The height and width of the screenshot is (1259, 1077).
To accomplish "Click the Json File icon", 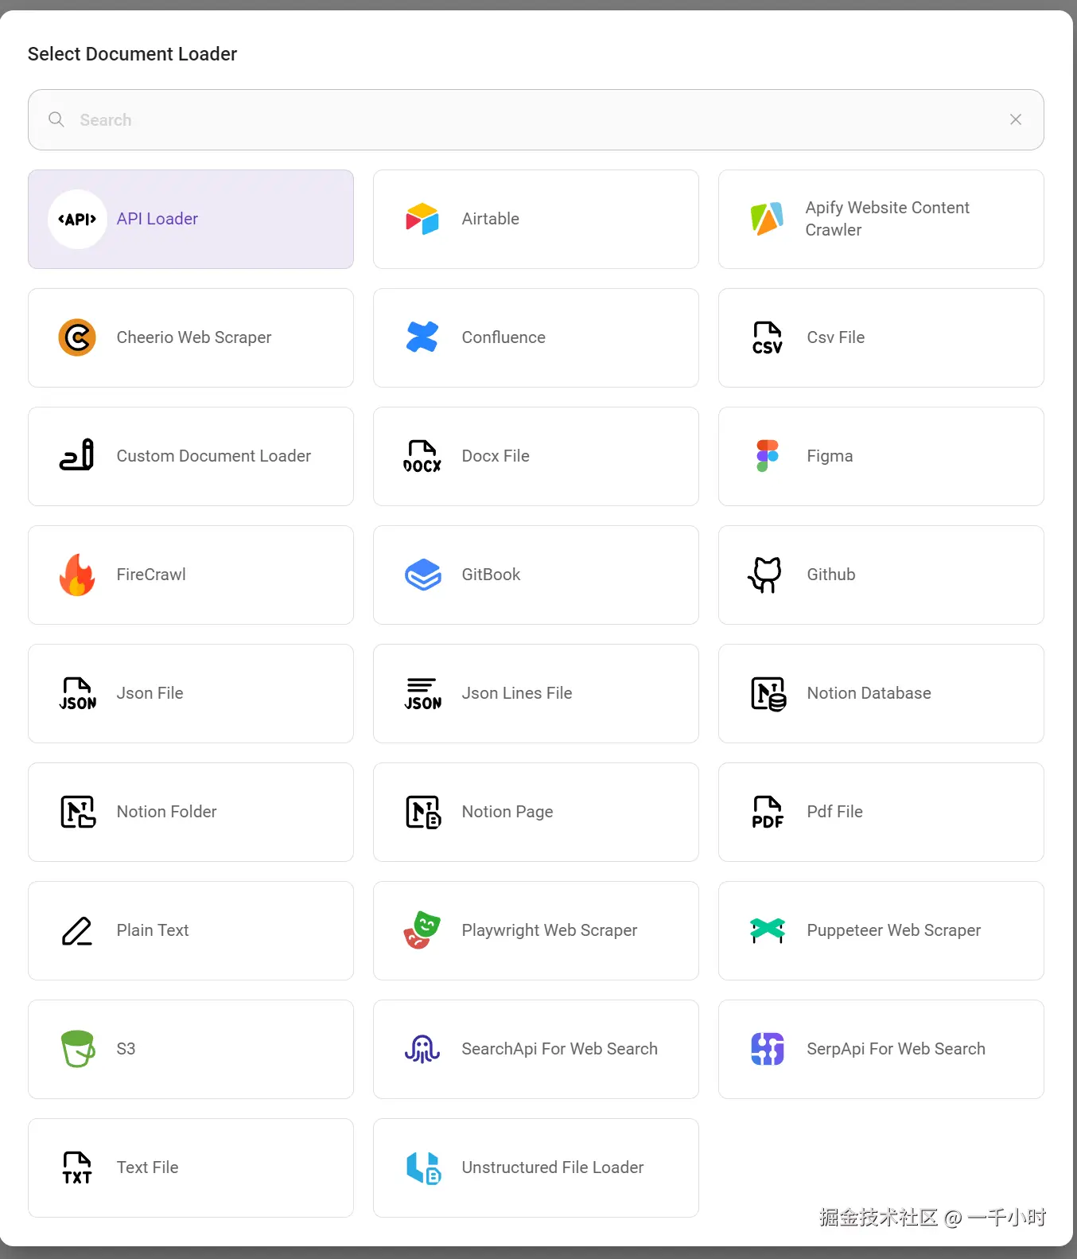I will (77, 693).
